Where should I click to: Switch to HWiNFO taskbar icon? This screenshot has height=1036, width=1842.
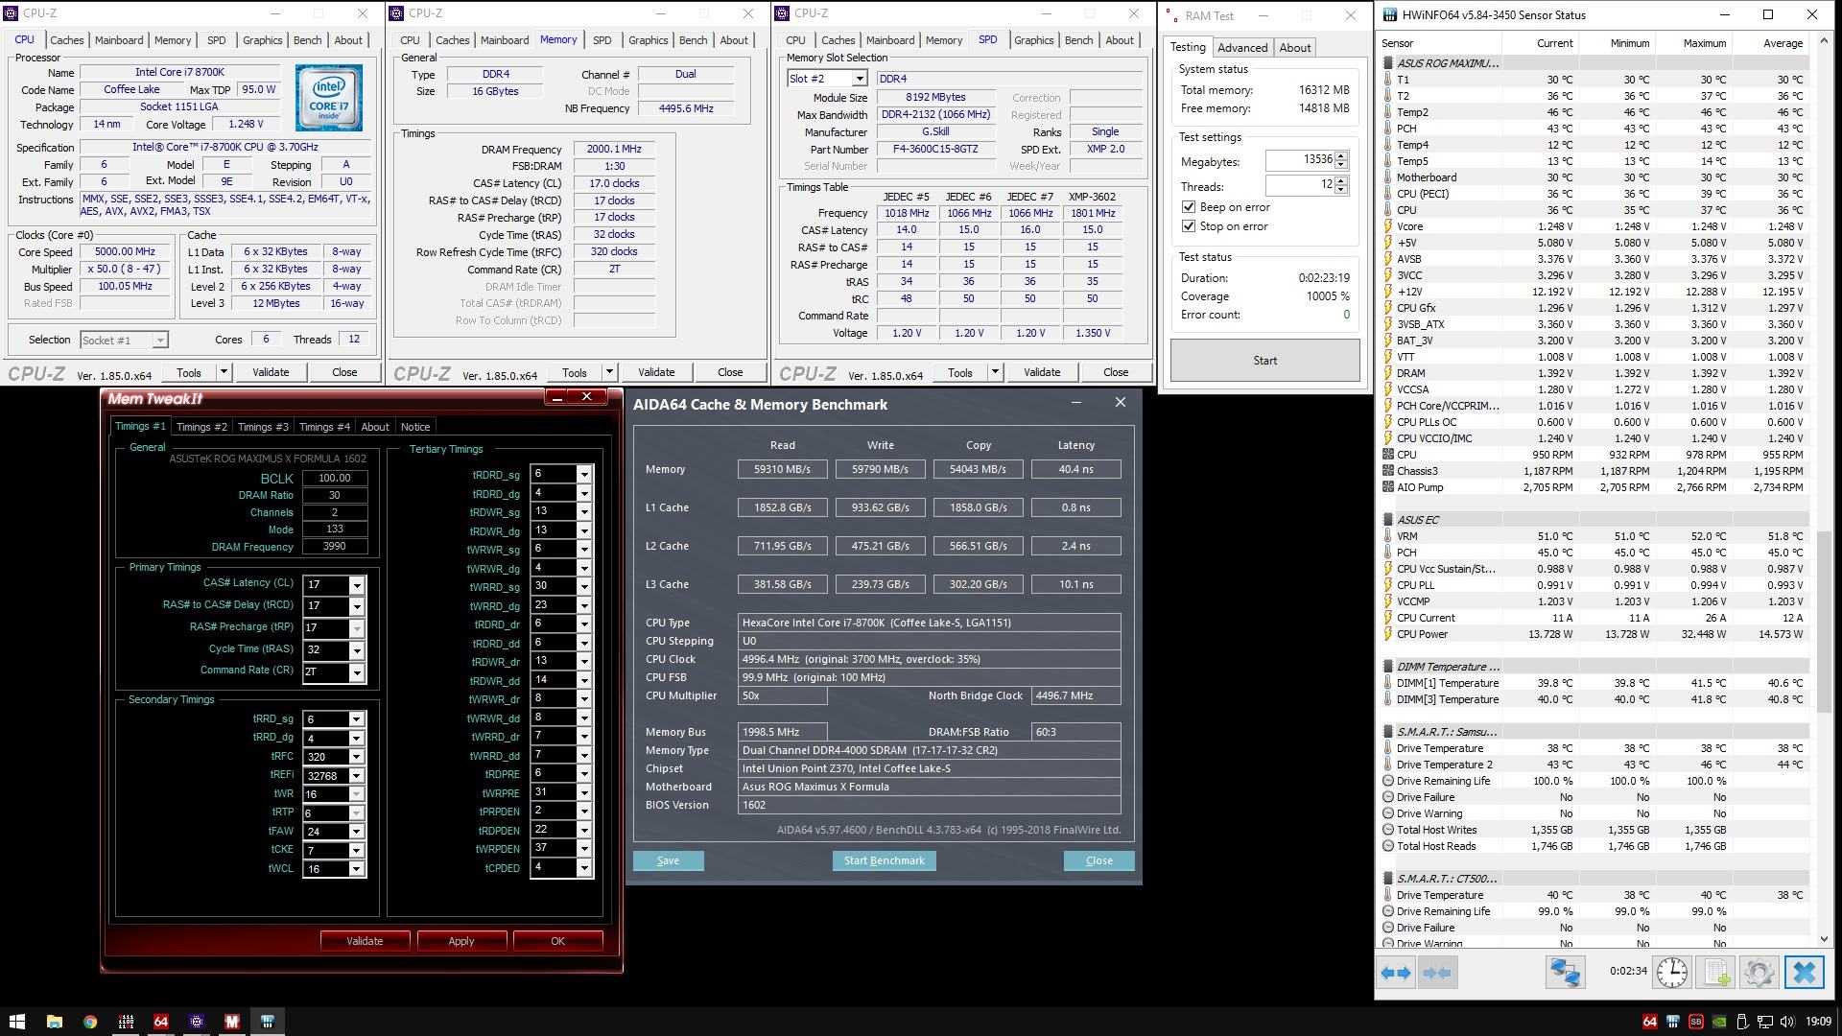click(268, 1022)
